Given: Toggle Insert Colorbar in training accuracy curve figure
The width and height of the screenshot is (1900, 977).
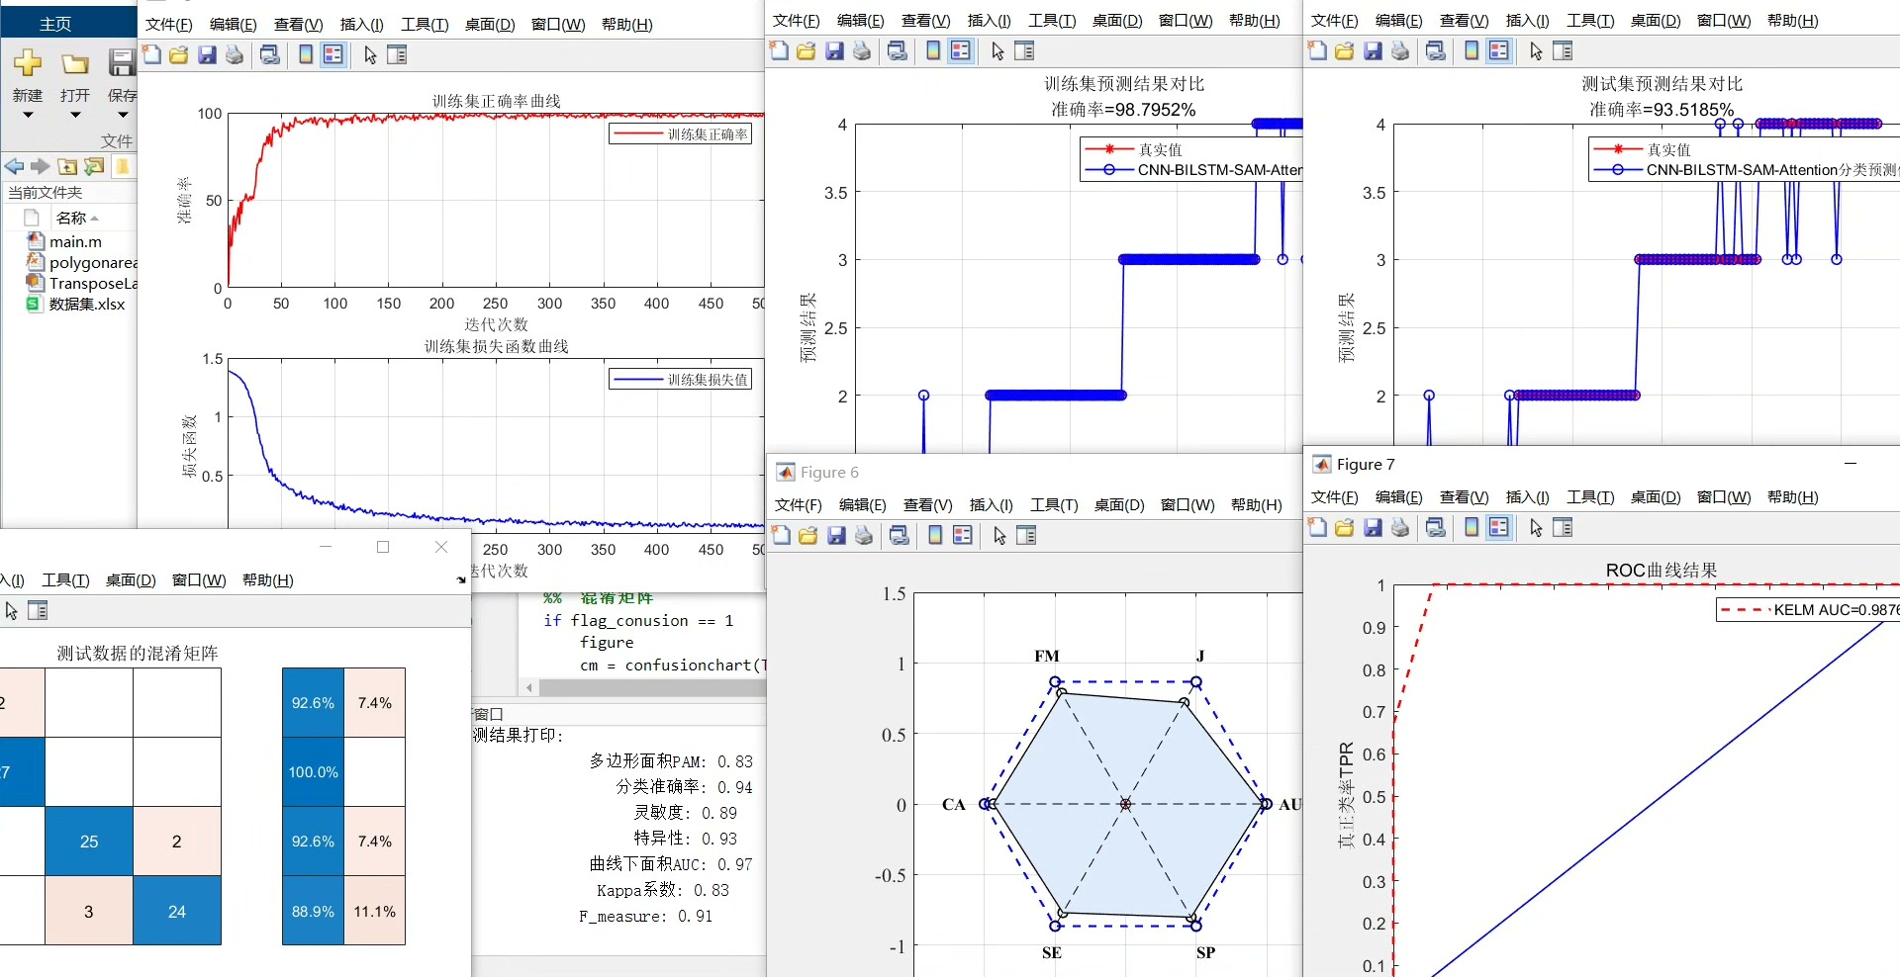Looking at the screenshot, I should pyautogui.click(x=306, y=55).
